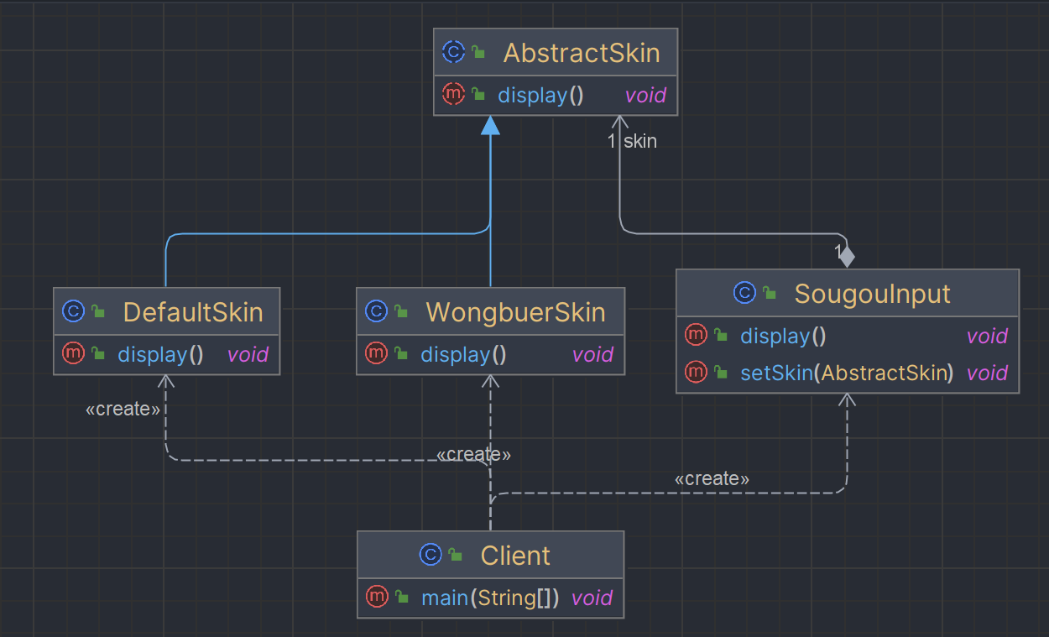Click void return type in AbstractSkin
The image size is (1049, 637).
[645, 95]
